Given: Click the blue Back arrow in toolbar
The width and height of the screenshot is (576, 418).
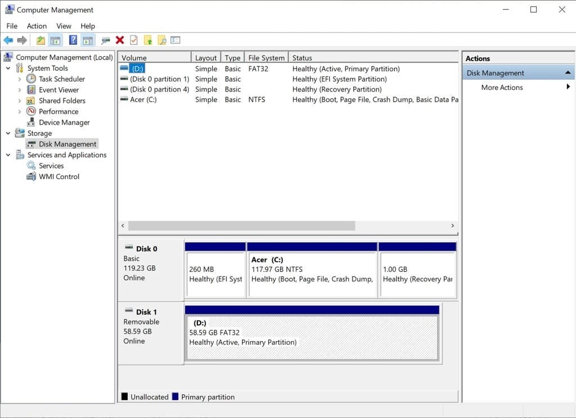Looking at the screenshot, I should click(x=8, y=40).
